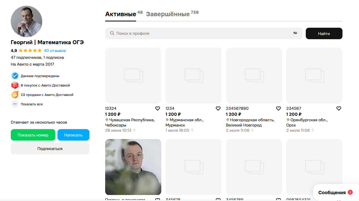The width and height of the screenshot is (359, 201).
Task: Open thumbnail of listing 1234
Action: pos(194,76)
